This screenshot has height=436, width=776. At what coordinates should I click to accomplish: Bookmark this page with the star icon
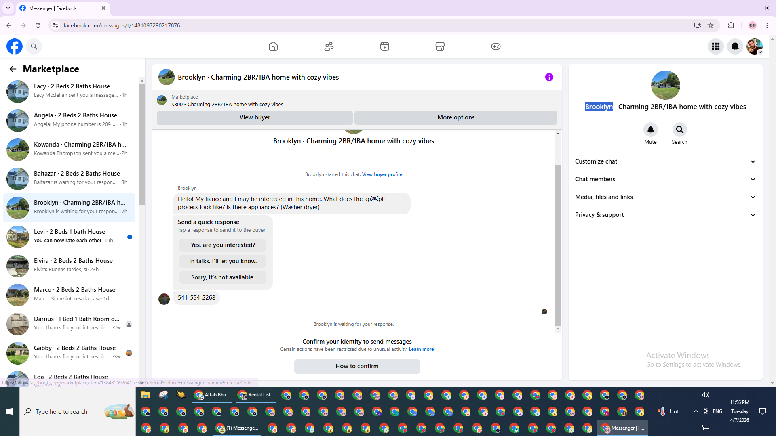pos(711,25)
